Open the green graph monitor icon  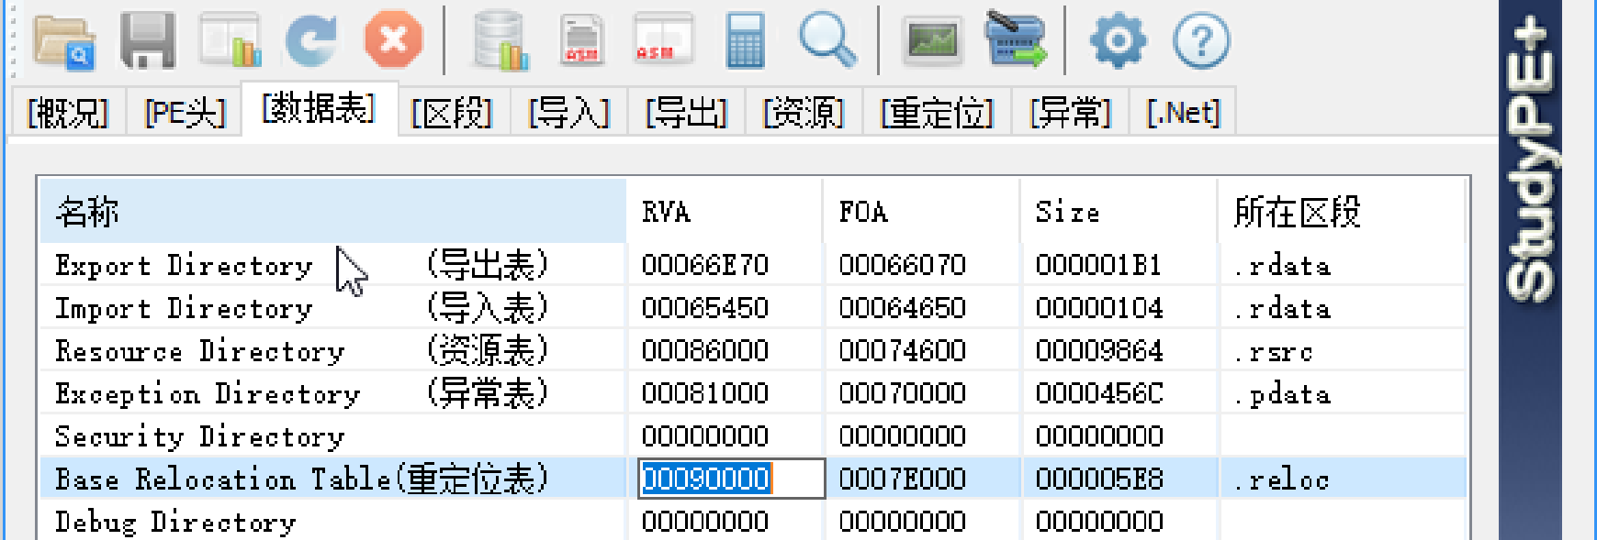931,41
